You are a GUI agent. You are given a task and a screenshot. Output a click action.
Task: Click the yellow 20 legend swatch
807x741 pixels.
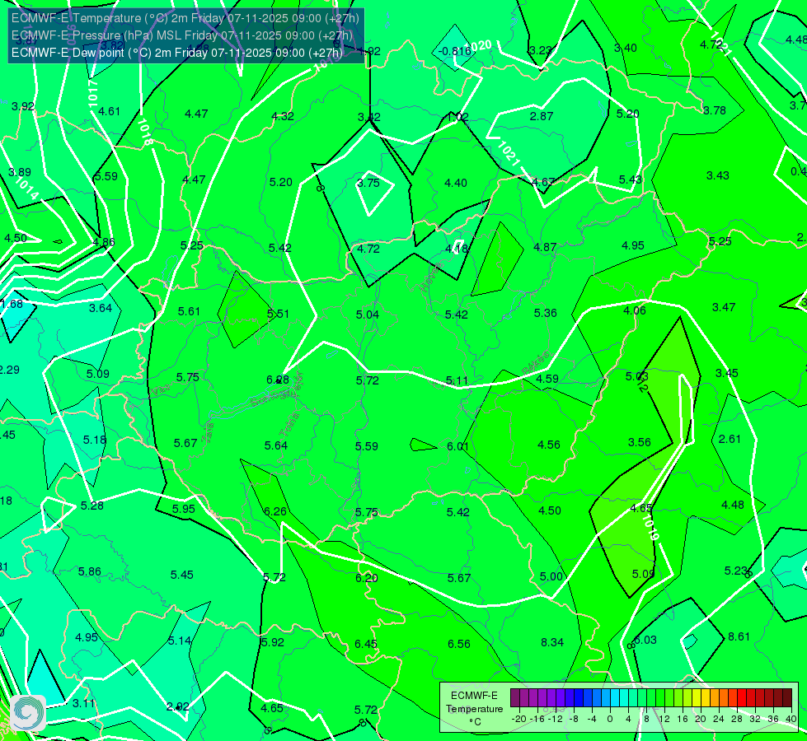(697, 698)
